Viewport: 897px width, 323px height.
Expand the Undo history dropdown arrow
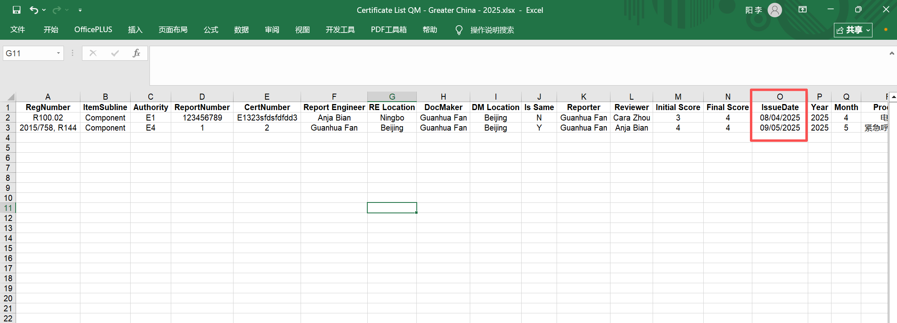(44, 10)
